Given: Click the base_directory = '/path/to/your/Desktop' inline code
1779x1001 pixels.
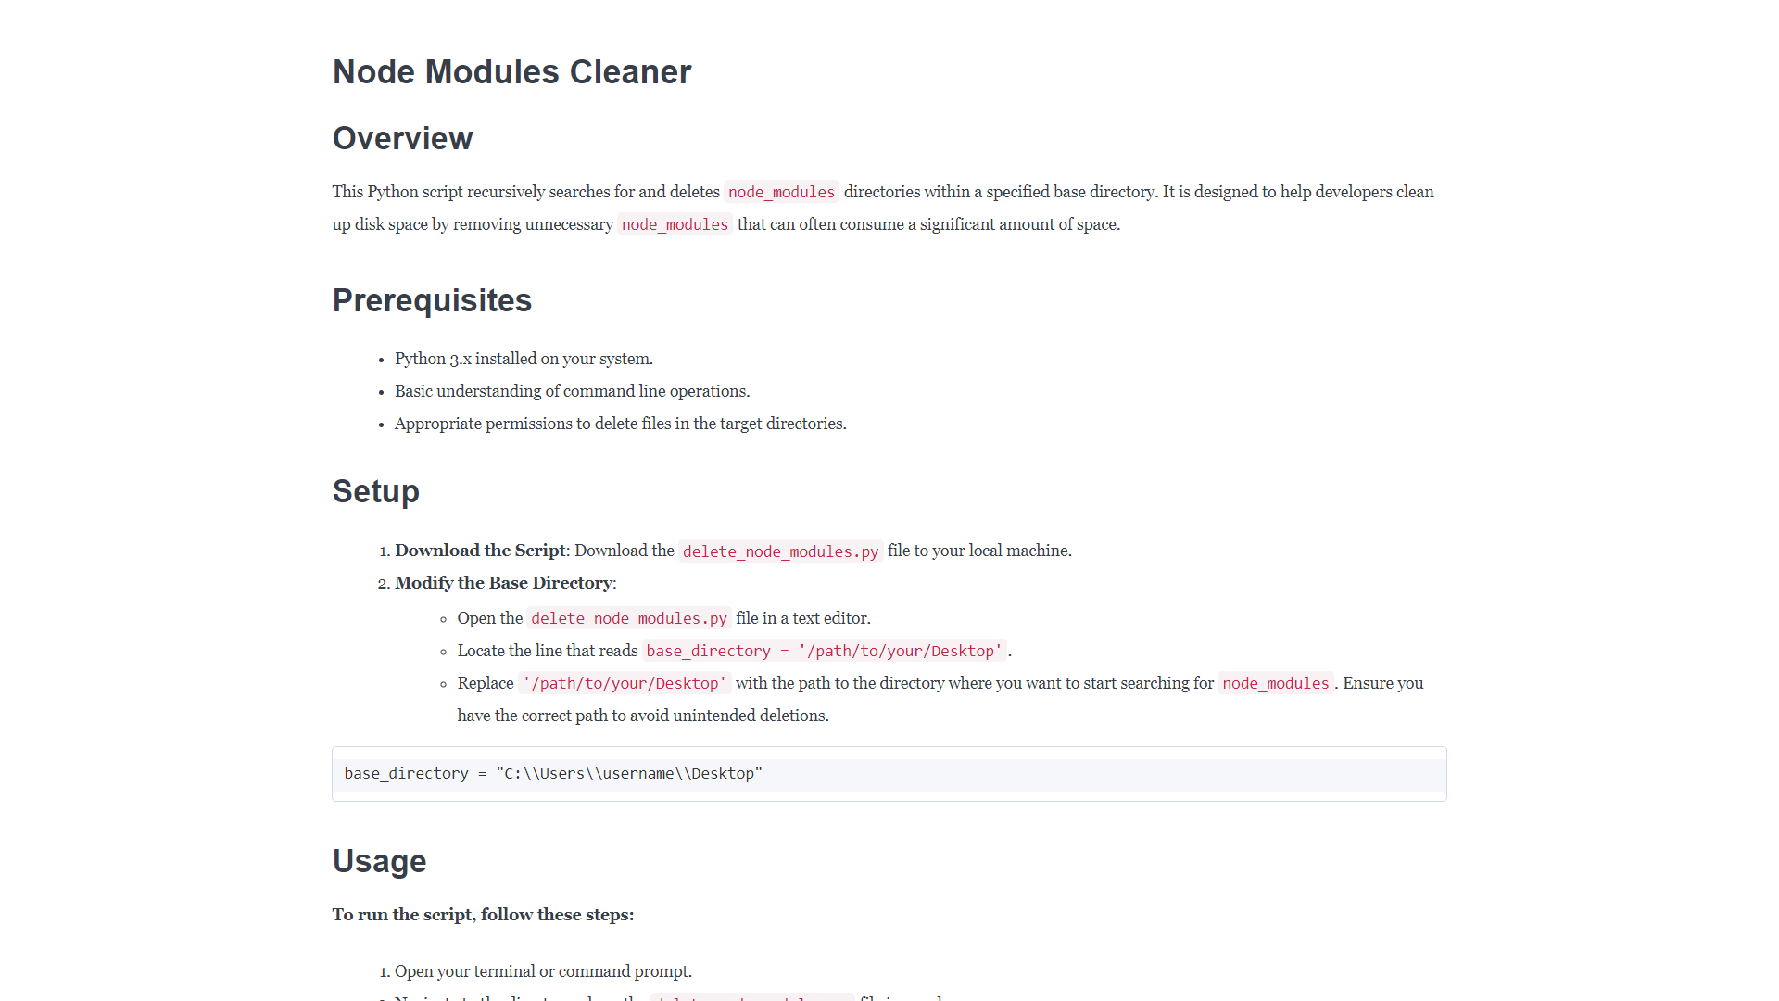Looking at the screenshot, I should click(x=824, y=651).
